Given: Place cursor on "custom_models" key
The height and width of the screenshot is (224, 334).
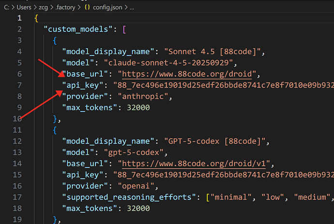Looking at the screenshot, I should [x=78, y=29].
